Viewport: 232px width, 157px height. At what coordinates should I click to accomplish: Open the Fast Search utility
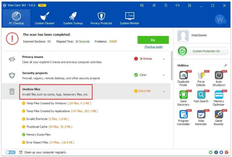(201, 97)
